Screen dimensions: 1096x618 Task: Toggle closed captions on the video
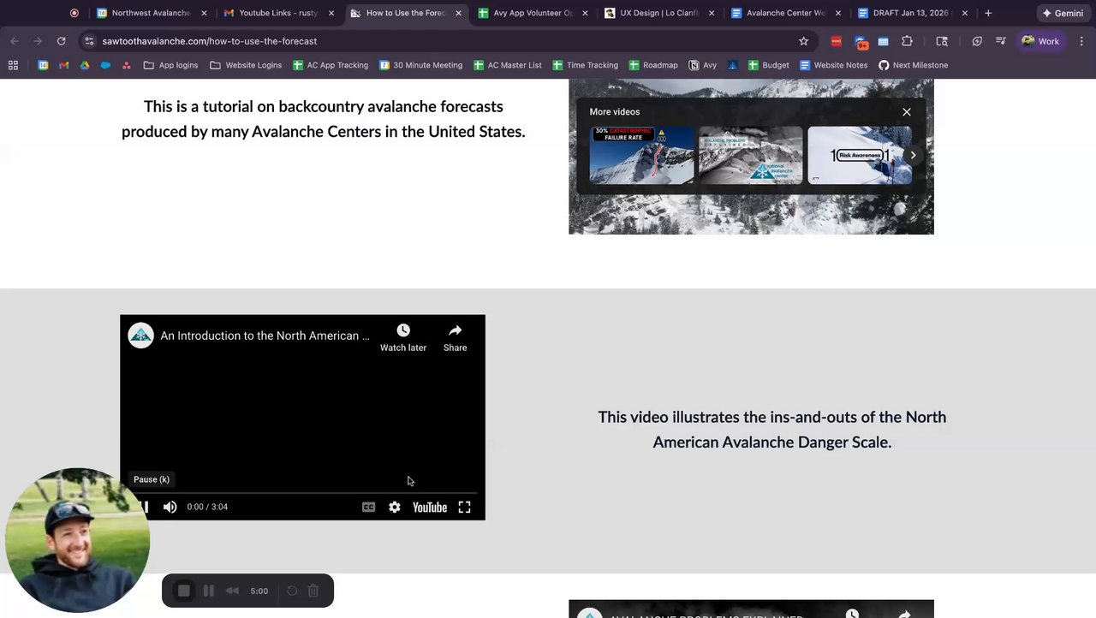(x=368, y=507)
